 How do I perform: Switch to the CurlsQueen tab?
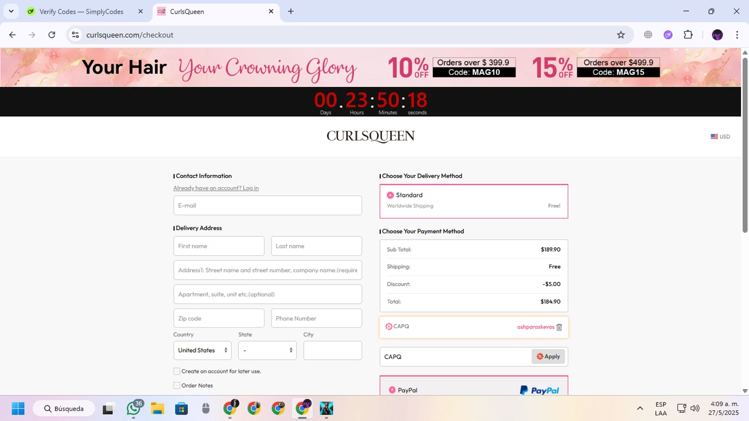(x=216, y=11)
